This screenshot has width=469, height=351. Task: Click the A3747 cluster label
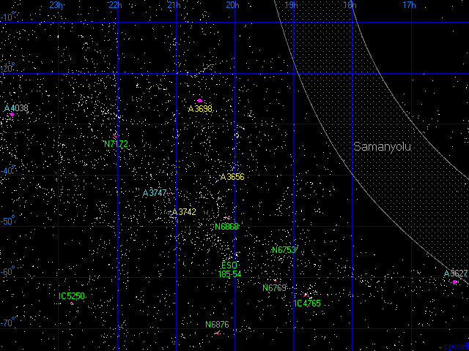pyautogui.click(x=155, y=193)
